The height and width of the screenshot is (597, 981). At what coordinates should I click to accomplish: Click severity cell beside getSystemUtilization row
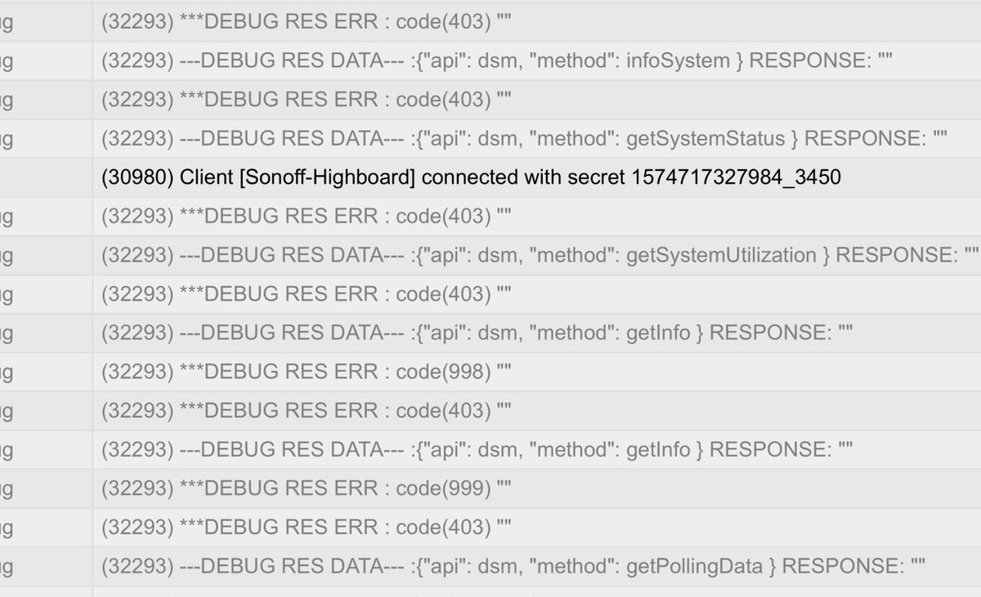point(46,255)
